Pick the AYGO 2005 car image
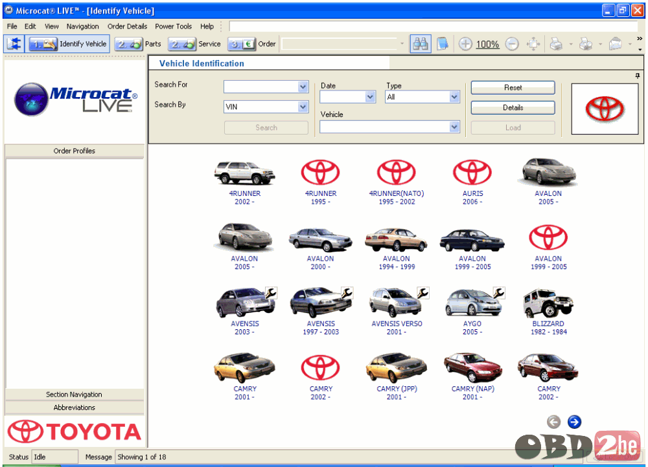Image resolution: width=648 pixels, height=467 pixels. click(x=473, y=303)
